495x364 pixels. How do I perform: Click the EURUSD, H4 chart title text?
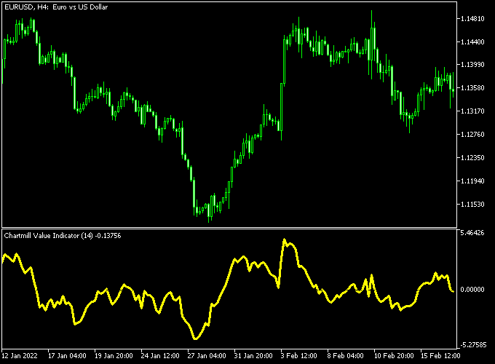click(x=56, y=7)
